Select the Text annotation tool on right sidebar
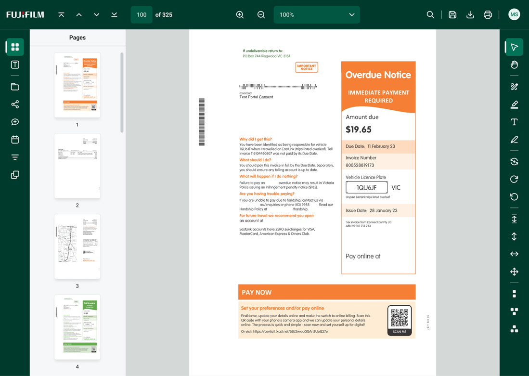This screenshot has width=529, height=376. point(514,122)
